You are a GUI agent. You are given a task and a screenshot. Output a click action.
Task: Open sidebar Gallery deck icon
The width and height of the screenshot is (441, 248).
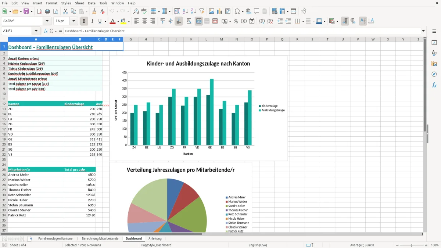pyautogui.click(x=434, y=64)
